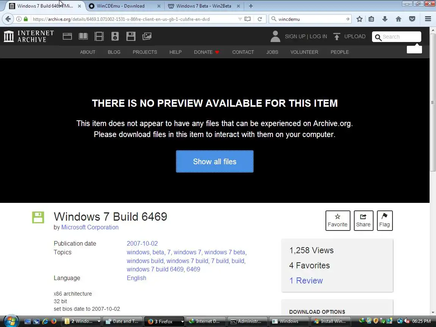Reload the current page
The width and height of the screenshot is (436, 327).
(x=260, y=19)
